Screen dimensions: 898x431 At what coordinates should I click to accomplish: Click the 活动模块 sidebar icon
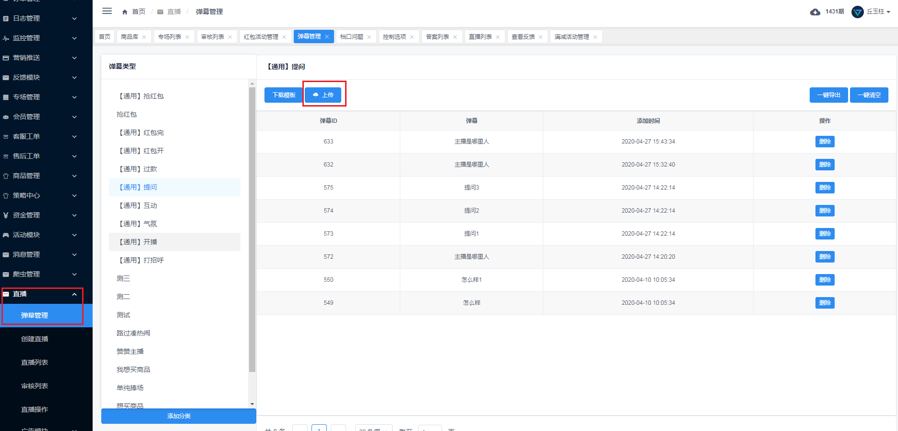6,235
